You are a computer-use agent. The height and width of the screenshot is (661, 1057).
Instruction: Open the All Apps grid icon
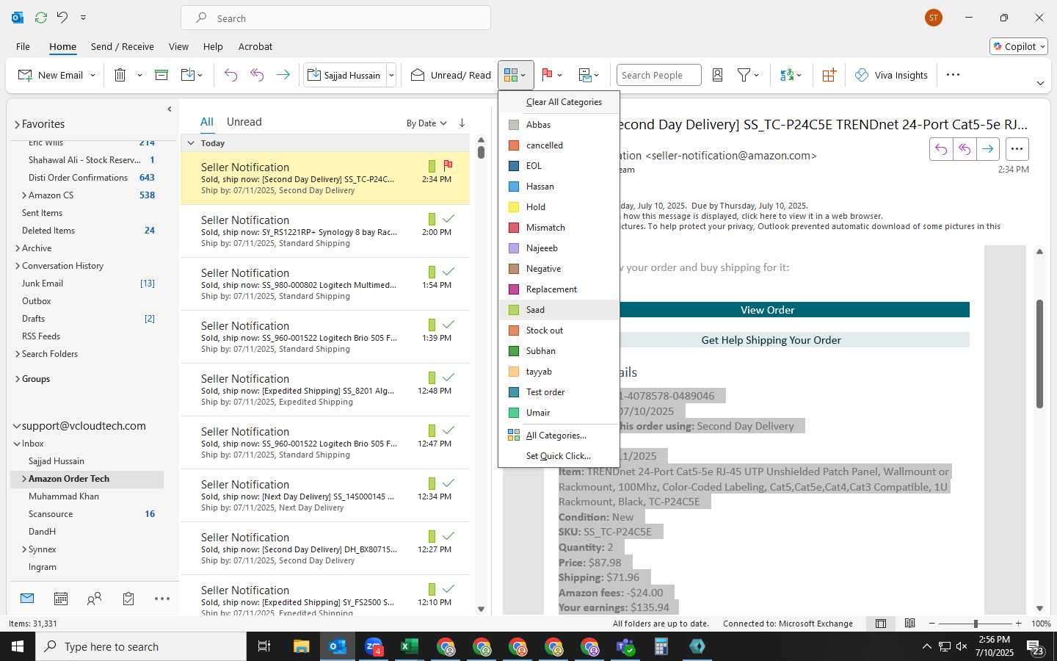point(829,75)
